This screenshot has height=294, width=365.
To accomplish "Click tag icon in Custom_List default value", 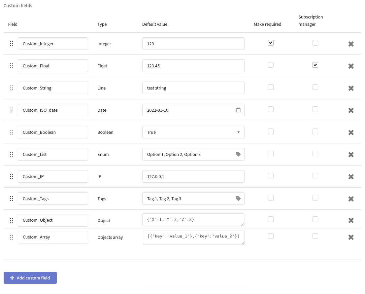I will point(238,154).
